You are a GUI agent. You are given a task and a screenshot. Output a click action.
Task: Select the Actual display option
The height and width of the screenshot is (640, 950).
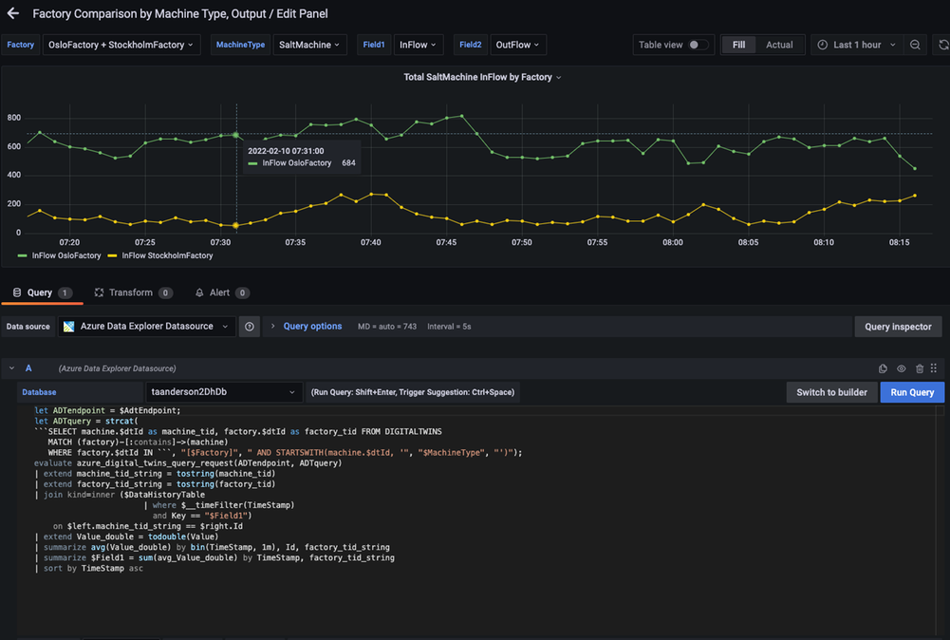click(779, 45)
